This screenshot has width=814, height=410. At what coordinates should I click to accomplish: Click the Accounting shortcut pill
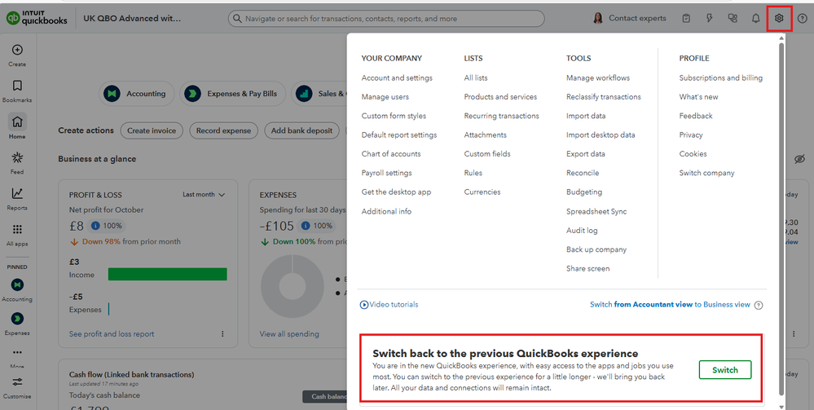pos(137,94)
